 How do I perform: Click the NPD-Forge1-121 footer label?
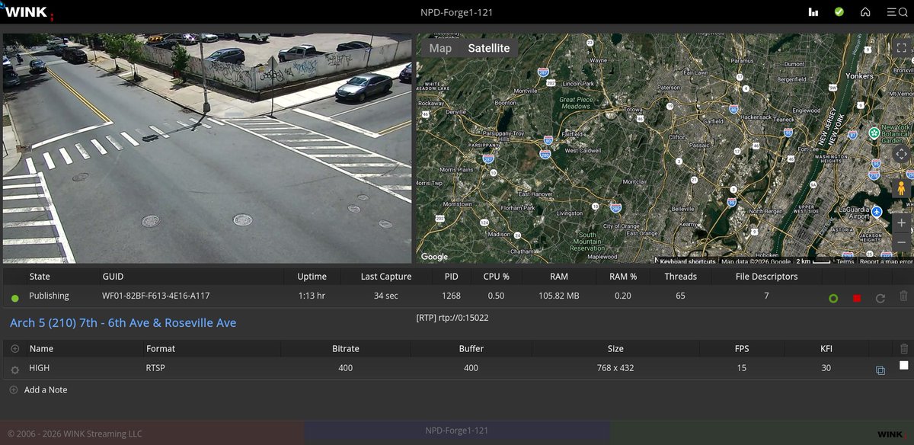click(x=456, y=431)
